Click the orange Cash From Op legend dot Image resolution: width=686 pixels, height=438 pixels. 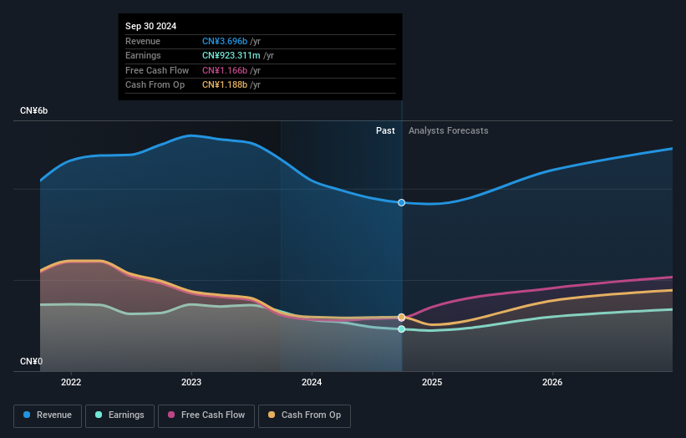[x=272, y=415]
